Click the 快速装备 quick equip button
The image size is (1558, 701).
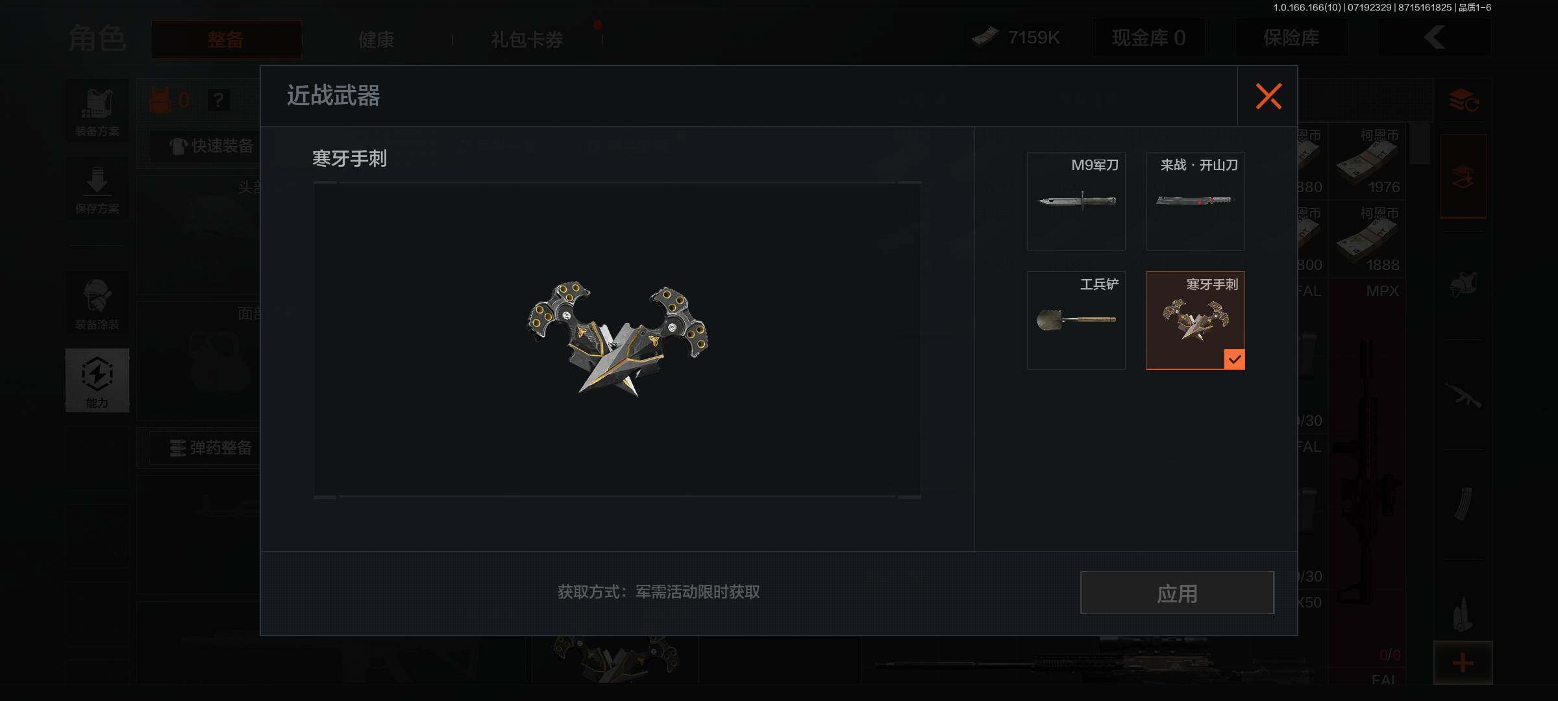coord(212,147)
